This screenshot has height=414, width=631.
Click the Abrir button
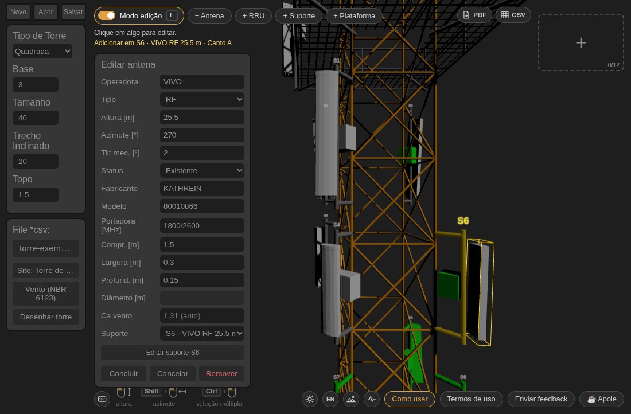click(46, 12)
